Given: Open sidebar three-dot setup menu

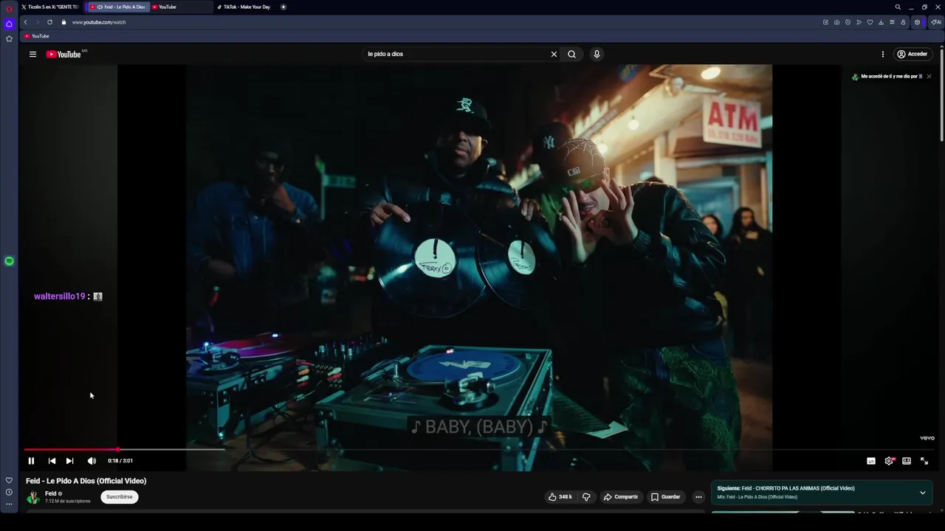Looking at the screenshot, I should point(9,504).
